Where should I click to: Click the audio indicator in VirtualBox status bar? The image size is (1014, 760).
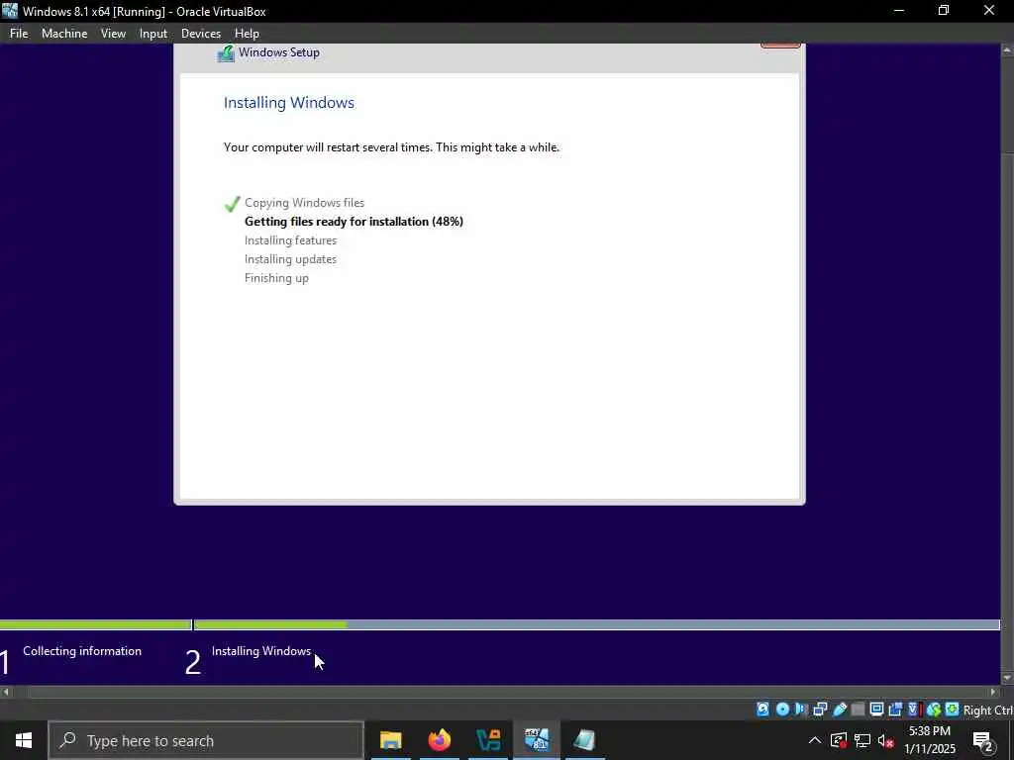click(x=801, y=710)
